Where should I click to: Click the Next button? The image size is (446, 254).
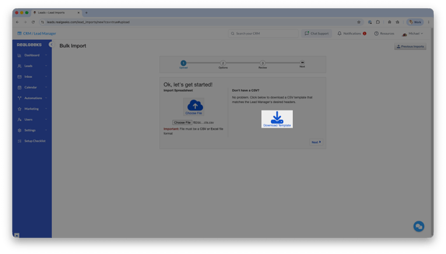316,142
